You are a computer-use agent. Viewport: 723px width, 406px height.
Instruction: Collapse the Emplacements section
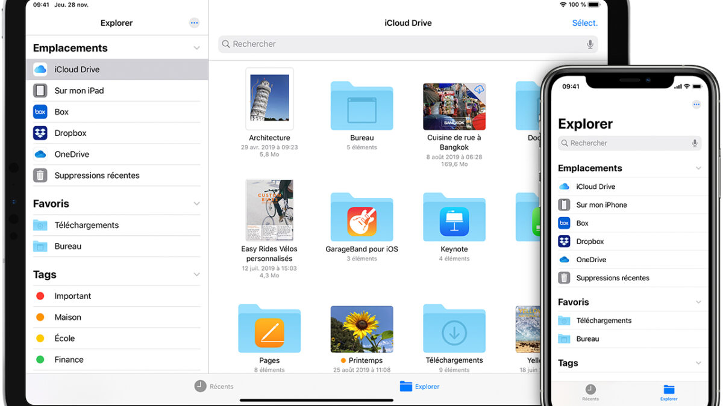[197, 48]
